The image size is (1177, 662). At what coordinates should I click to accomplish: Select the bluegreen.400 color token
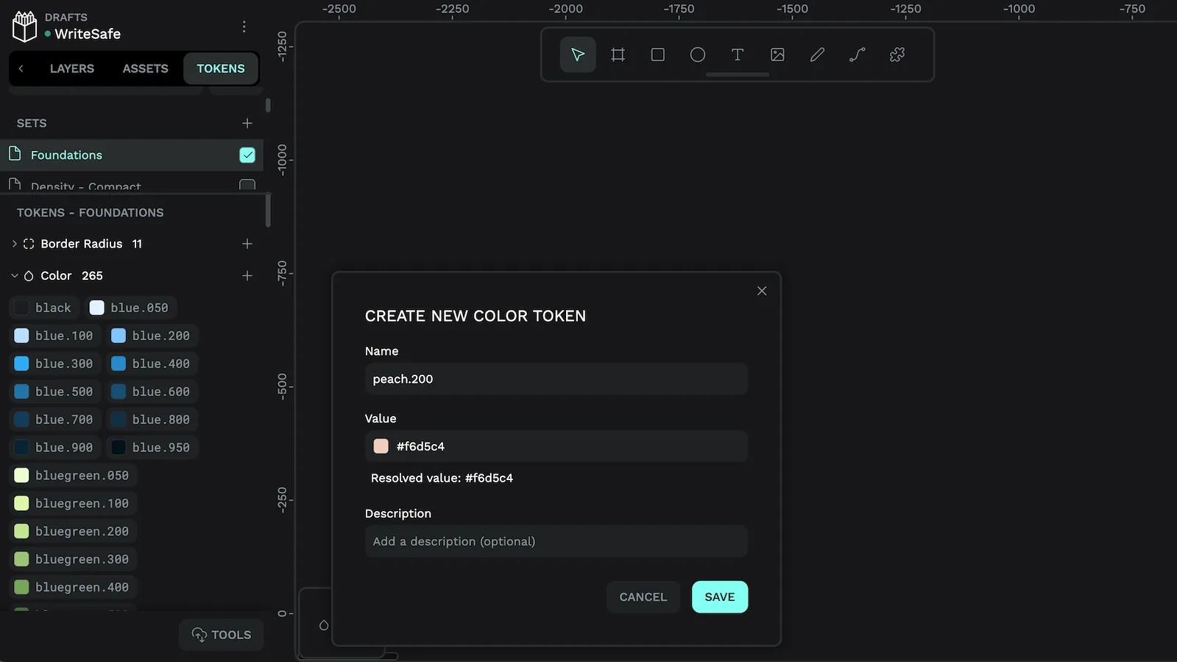pyautogui.click(x=73, y=588)
